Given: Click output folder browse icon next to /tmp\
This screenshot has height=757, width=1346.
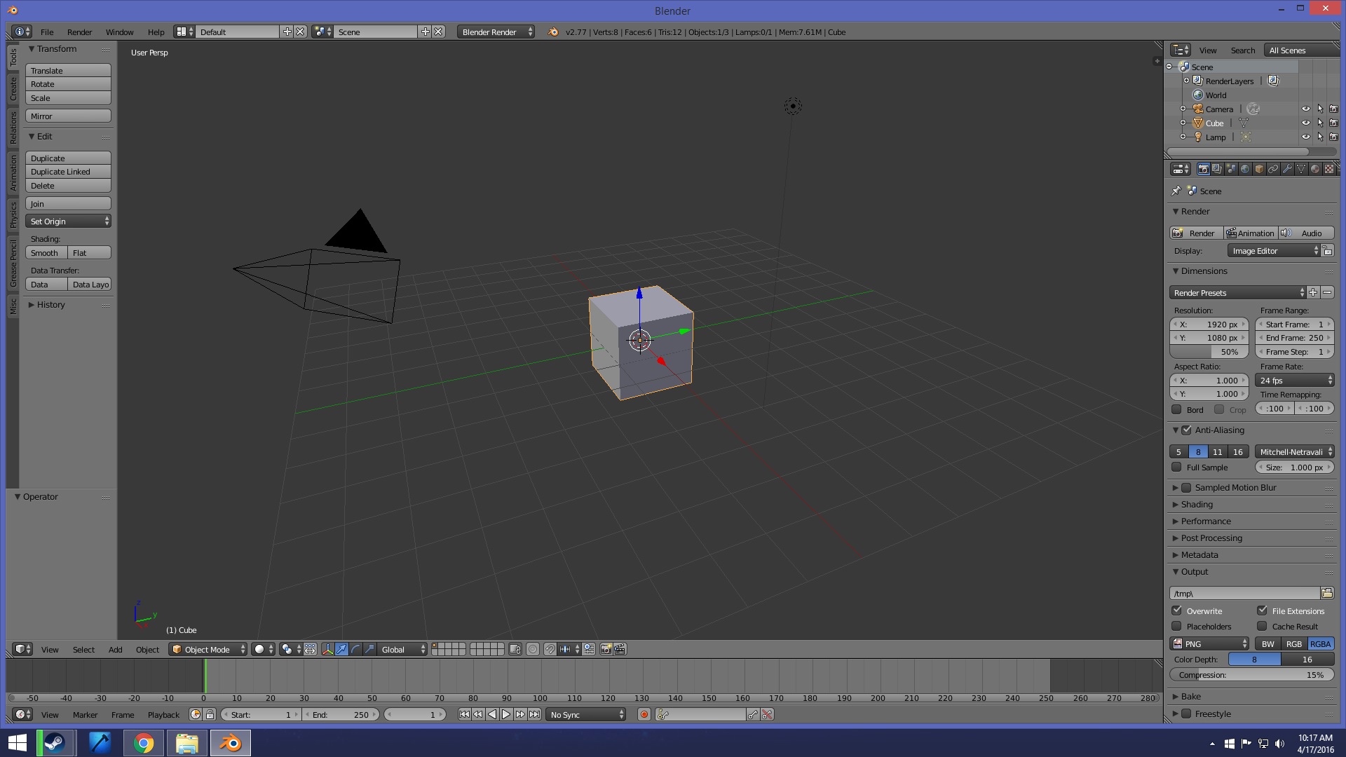Looking at the screenshot, I should (1326, 593).
